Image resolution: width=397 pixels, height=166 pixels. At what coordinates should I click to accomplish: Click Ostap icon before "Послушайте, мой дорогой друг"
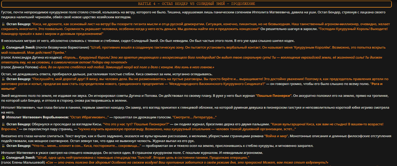(3, 79)
